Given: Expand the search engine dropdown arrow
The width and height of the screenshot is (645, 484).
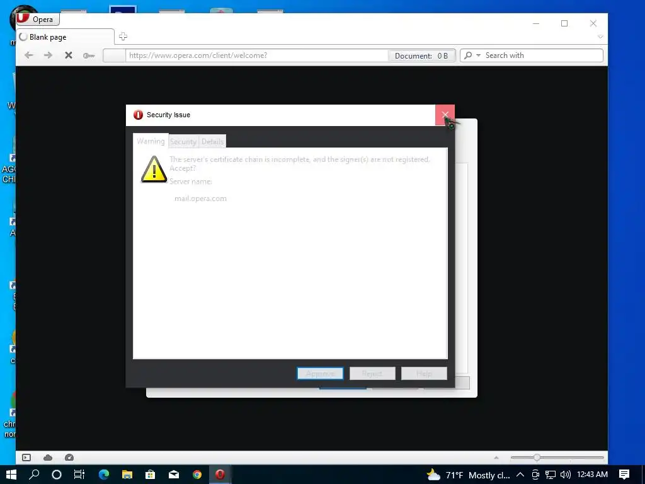Looking at the screenshot, I should click(x=479, y=55).
